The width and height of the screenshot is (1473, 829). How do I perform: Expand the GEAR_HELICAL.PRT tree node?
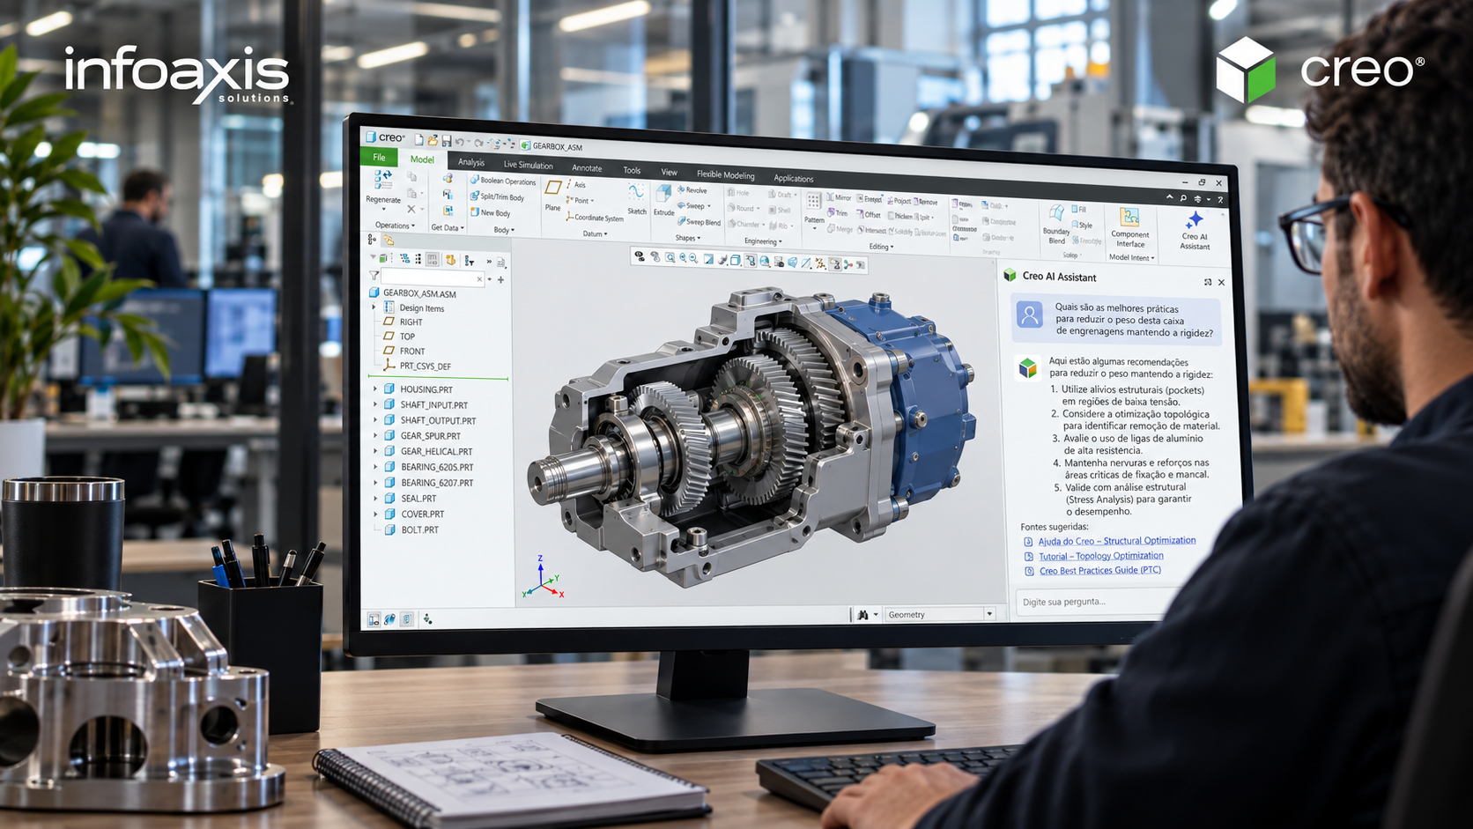[375, 451]
